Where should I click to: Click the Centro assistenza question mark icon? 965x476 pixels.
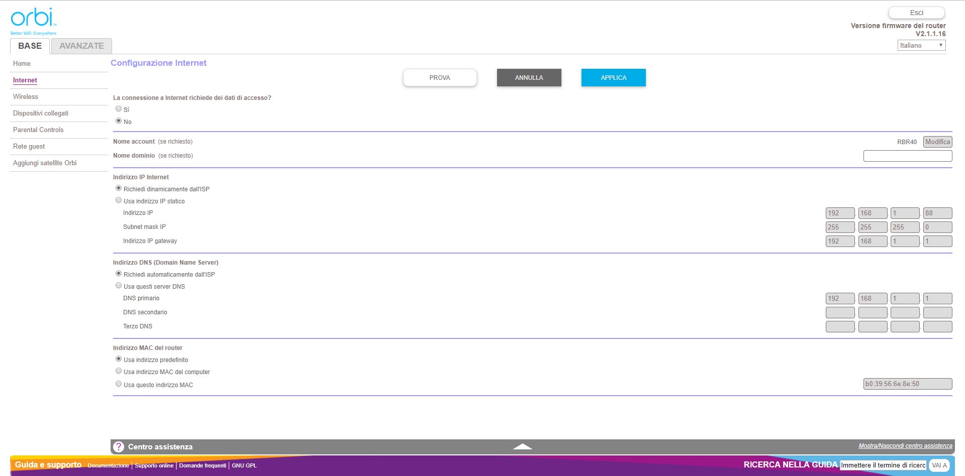(119, 447)
